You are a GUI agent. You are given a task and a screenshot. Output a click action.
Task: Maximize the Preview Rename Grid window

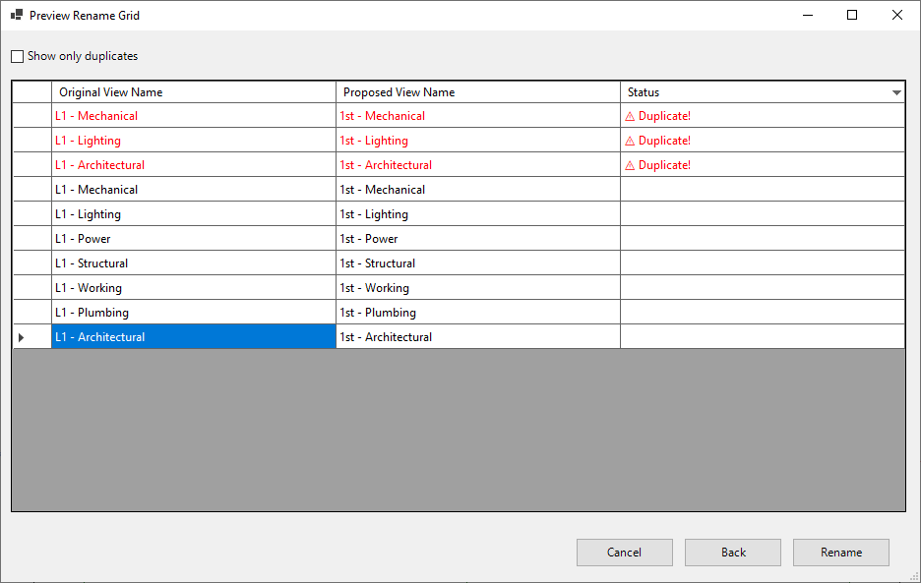click(852, 15)
